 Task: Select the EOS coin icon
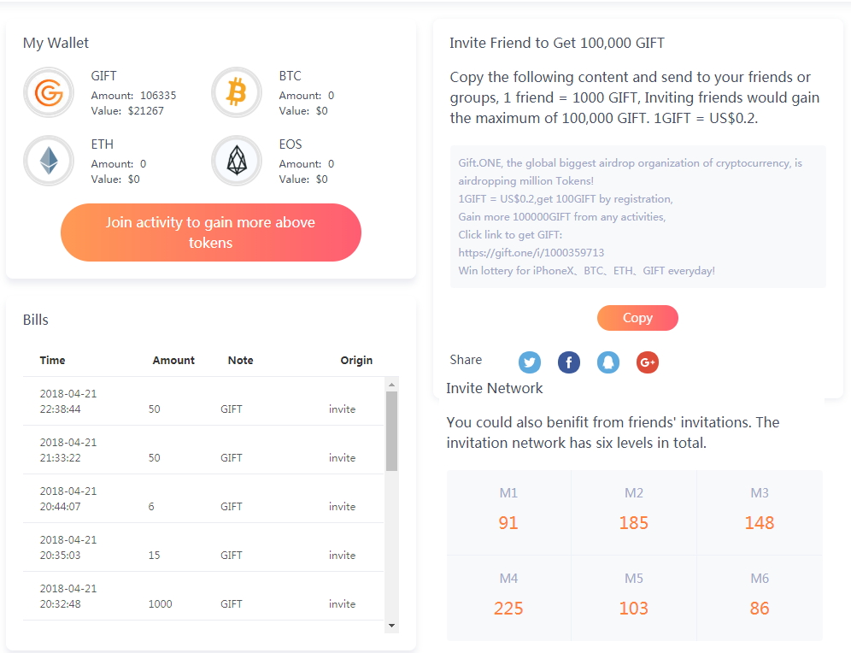(237, 162)
